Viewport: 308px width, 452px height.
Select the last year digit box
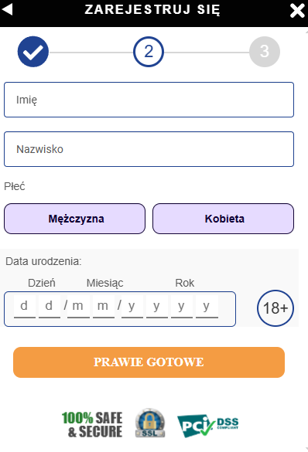click(207, 307)
